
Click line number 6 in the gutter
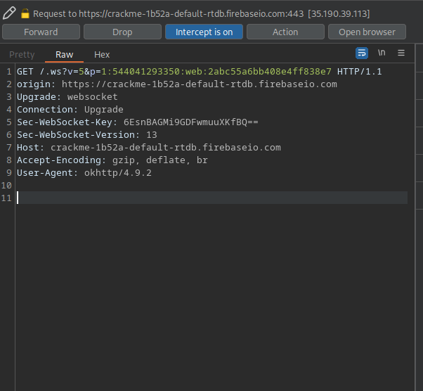coord(8,135)
